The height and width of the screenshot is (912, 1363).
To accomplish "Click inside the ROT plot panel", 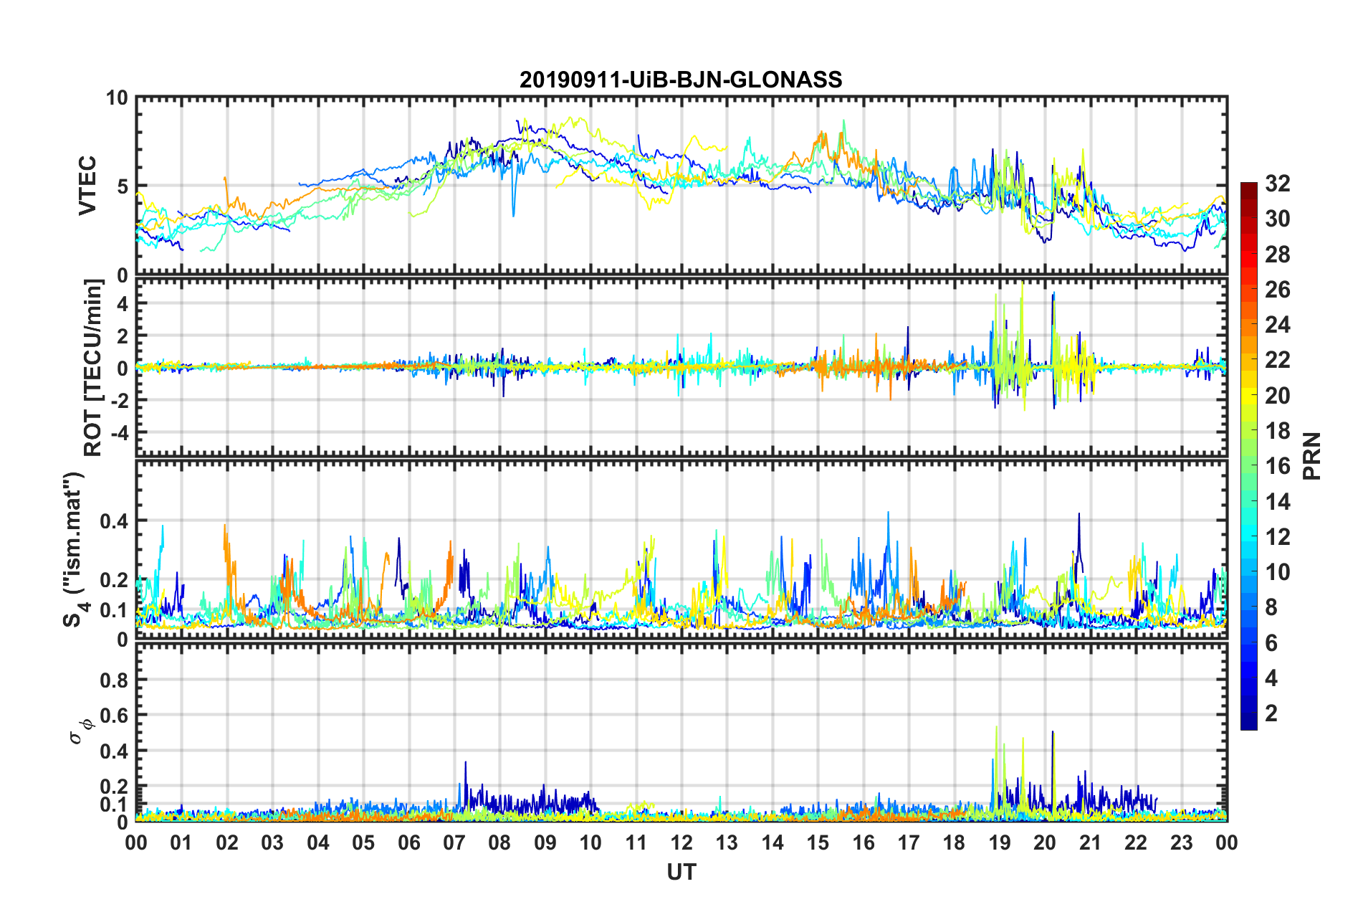I will coord(681,367).
